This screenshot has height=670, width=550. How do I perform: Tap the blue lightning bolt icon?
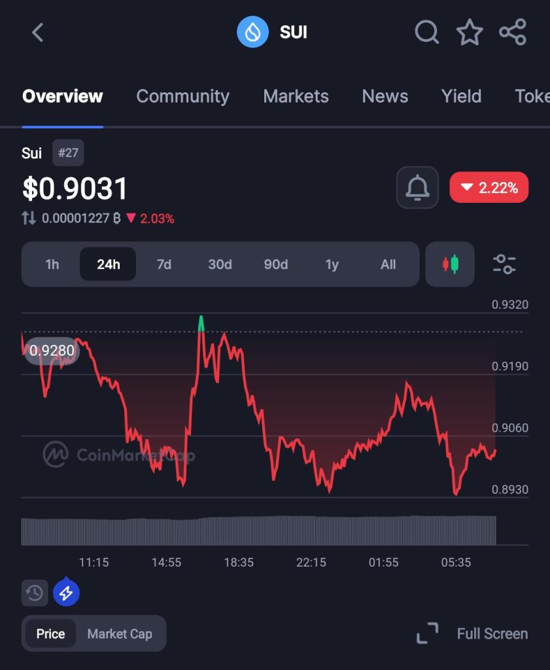(x=66, y=593)
